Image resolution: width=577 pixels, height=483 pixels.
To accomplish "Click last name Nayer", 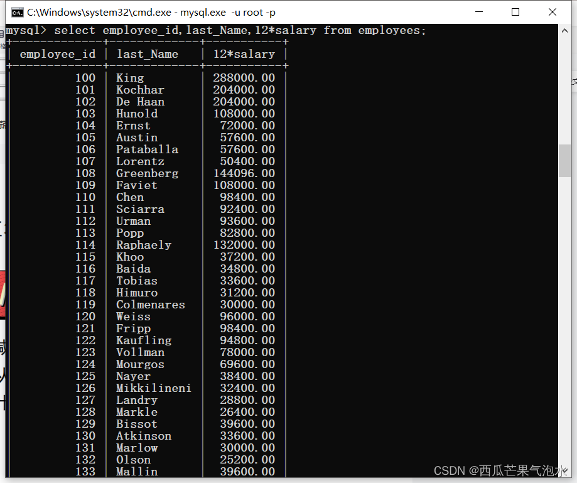I will (133, 376).
